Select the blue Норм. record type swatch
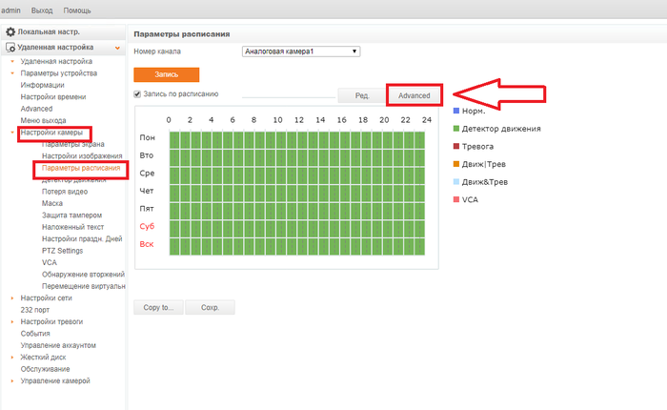 [456, 111]
